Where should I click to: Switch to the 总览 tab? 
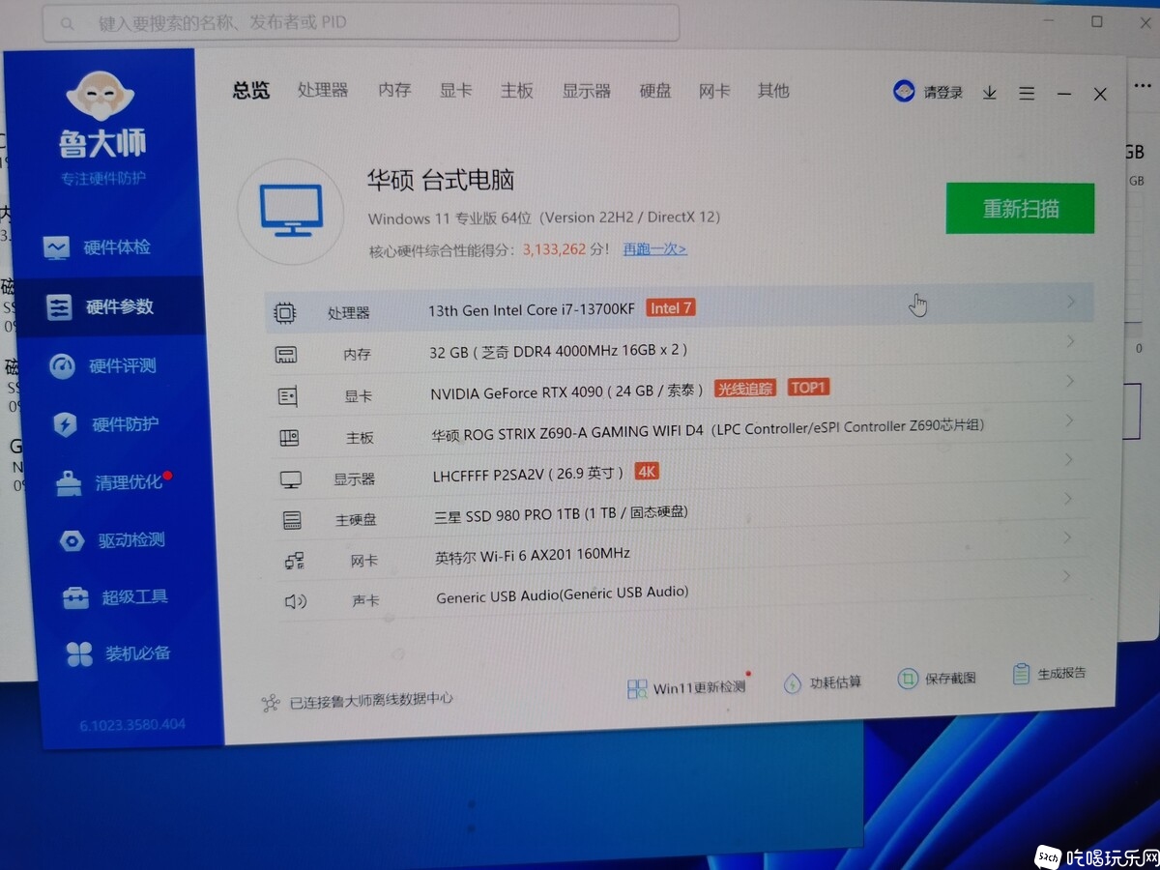point(251,90)
